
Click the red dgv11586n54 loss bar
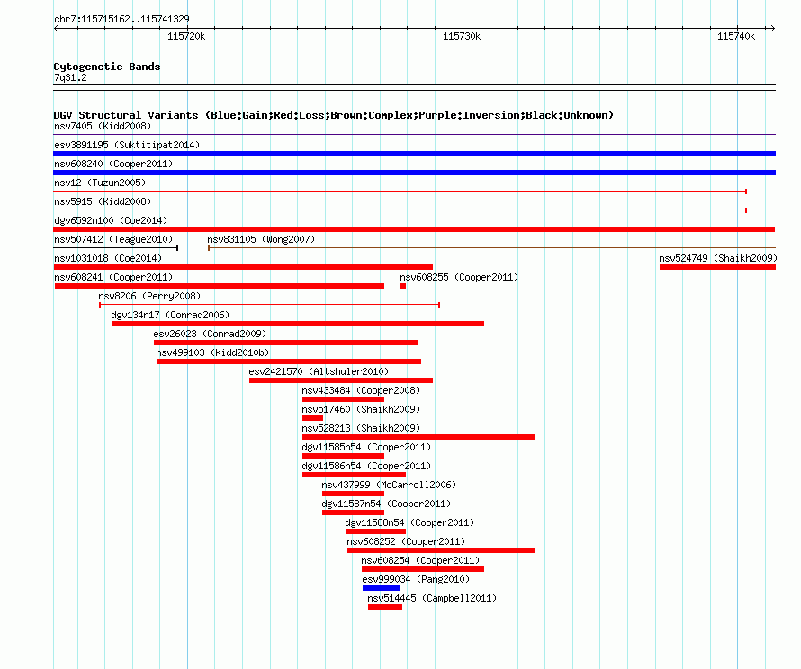354,475
